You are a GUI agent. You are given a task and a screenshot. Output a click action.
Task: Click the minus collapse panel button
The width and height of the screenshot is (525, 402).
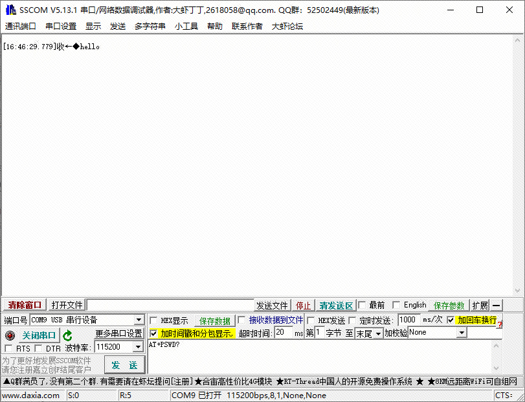[x=497, y=306]
